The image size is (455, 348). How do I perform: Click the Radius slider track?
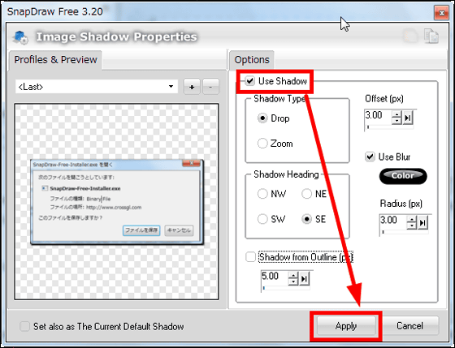(404, 232)
